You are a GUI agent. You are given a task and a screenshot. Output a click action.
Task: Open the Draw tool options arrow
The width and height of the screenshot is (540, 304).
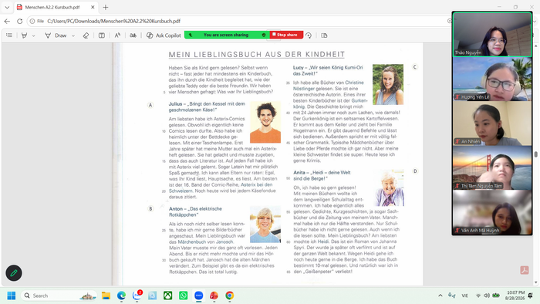[x=73, y=35]
